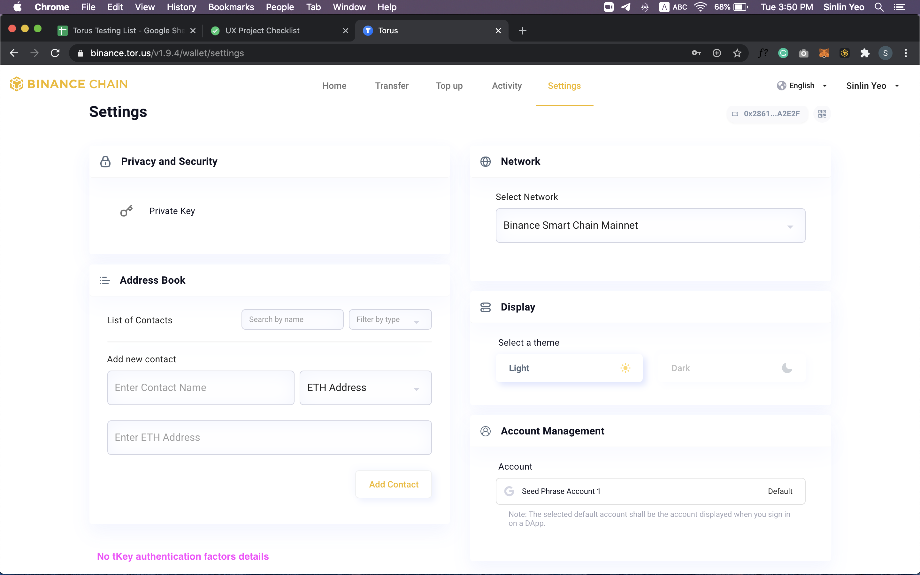Open tKey authentication factors details link

(183, 556)
